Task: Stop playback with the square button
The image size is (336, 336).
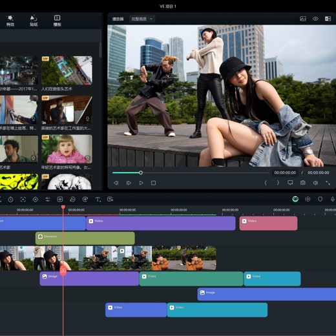Action: 153,183
